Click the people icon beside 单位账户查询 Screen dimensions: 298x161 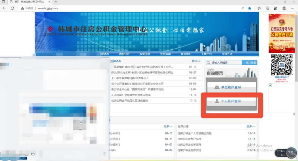tap(217, 87)
